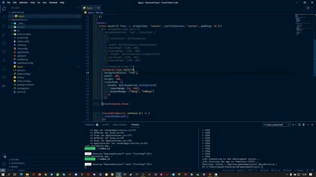316x177 pixels.
Task: Open the Search view in activity bar
Action: [4, 18]
